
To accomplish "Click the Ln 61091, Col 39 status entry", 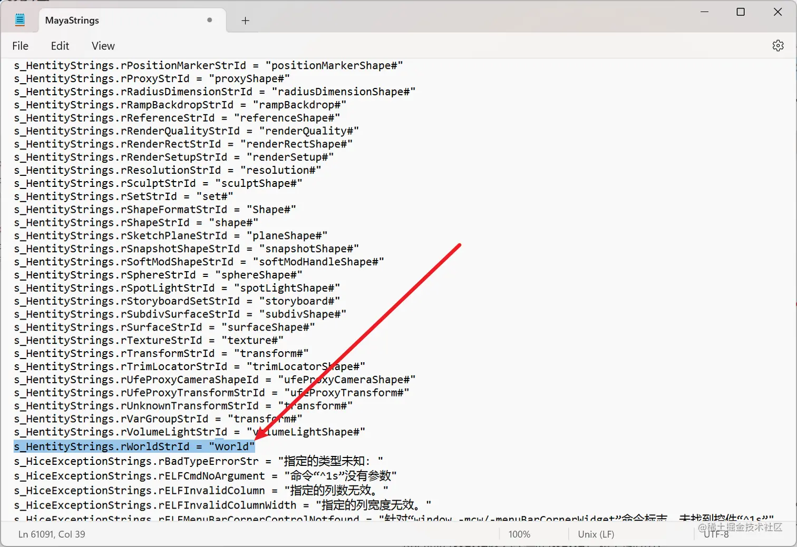I will click(x=52, y=534).
